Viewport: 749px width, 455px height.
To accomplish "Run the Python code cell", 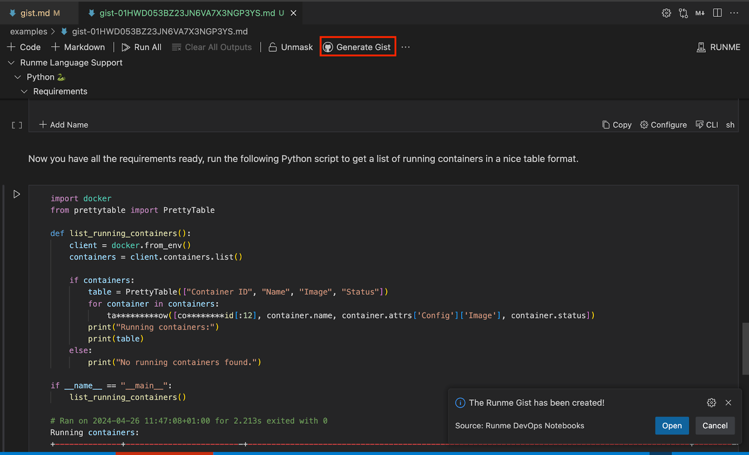I will (x=17, y=194).
